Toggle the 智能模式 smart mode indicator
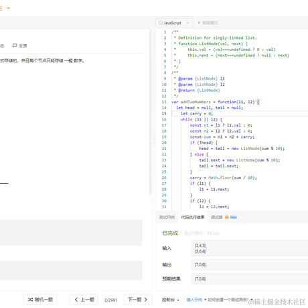This screenshot has width=308, height=308. point(208,23)
